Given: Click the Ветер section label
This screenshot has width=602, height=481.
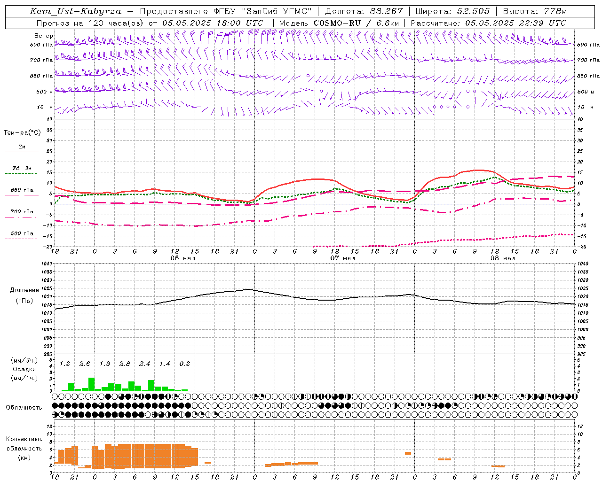Looking at the screenshot, I should [x=44, y=36].
